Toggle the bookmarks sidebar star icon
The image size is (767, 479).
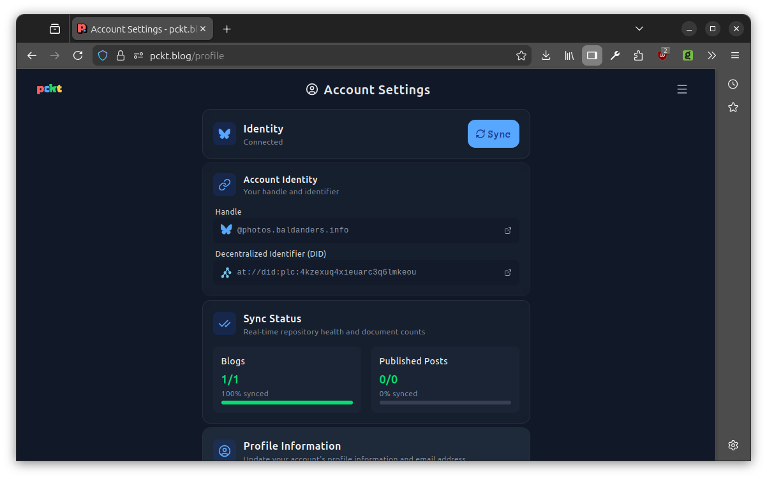point(733,107)
